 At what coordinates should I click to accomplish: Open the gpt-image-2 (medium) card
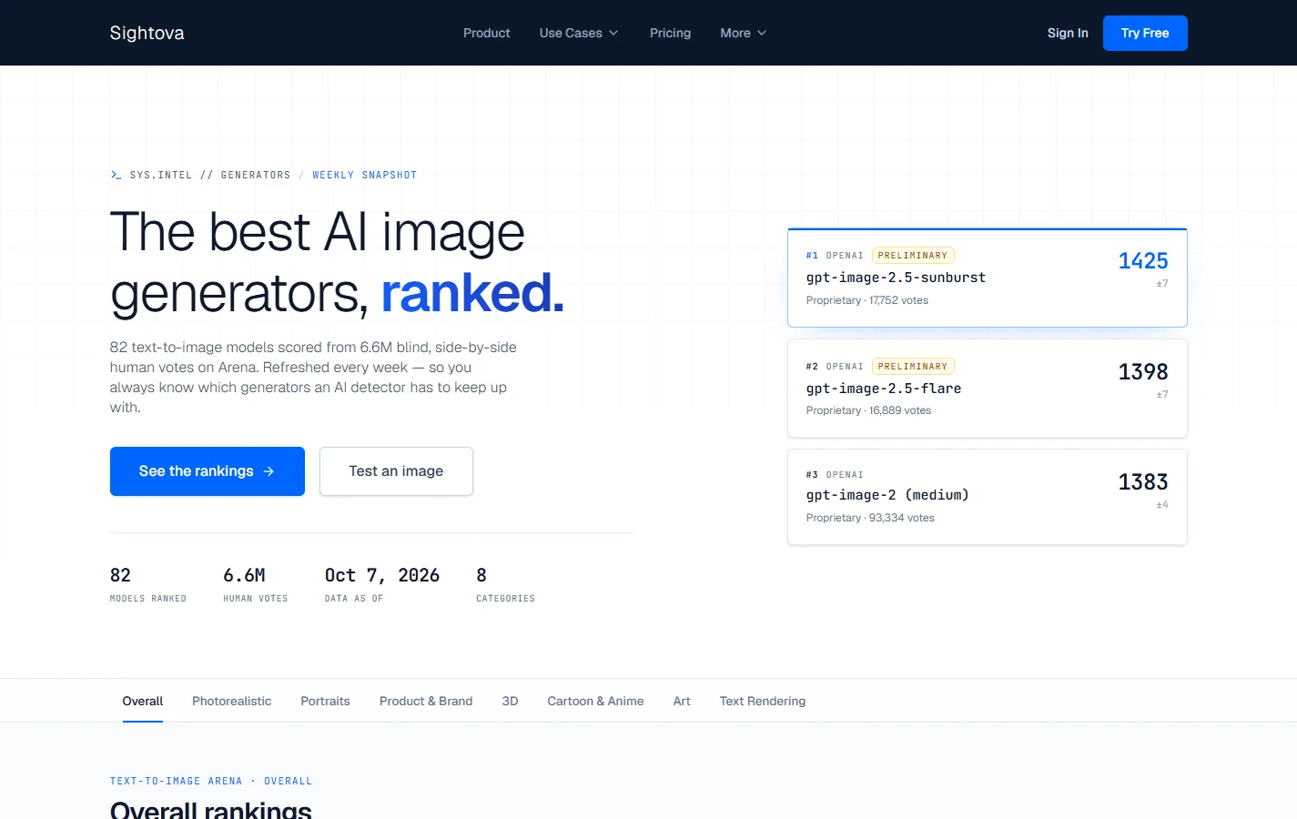(x=987, y=497)
